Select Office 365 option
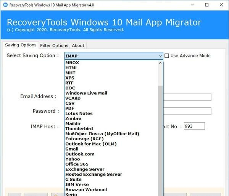The image size is (229, 196). tap(112, 164)
